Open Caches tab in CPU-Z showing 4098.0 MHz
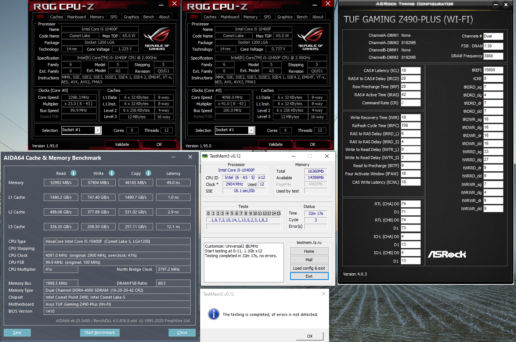The image size is (516, 342). click(210, 17)
